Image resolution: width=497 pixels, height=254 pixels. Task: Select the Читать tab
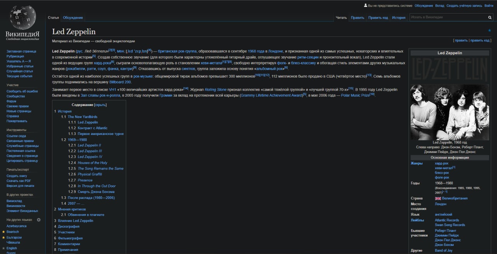[x=341, y=18]
